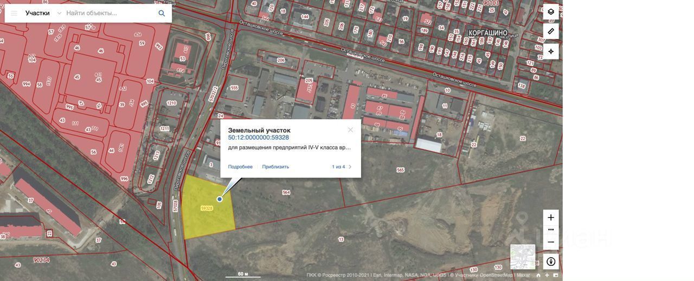Open the map layers panel
The width and height of the screenshot is (694, 281).
pos(551,12)
